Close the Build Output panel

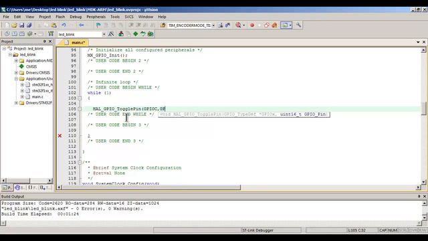click(424, 196)
